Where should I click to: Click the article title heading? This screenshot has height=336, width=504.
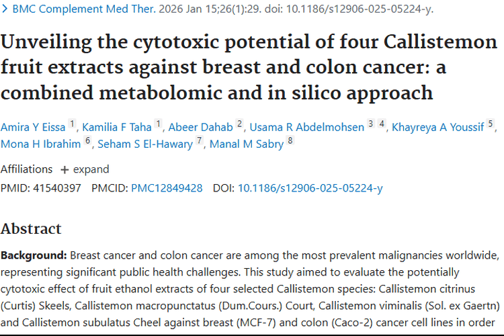tap(249, 67)
